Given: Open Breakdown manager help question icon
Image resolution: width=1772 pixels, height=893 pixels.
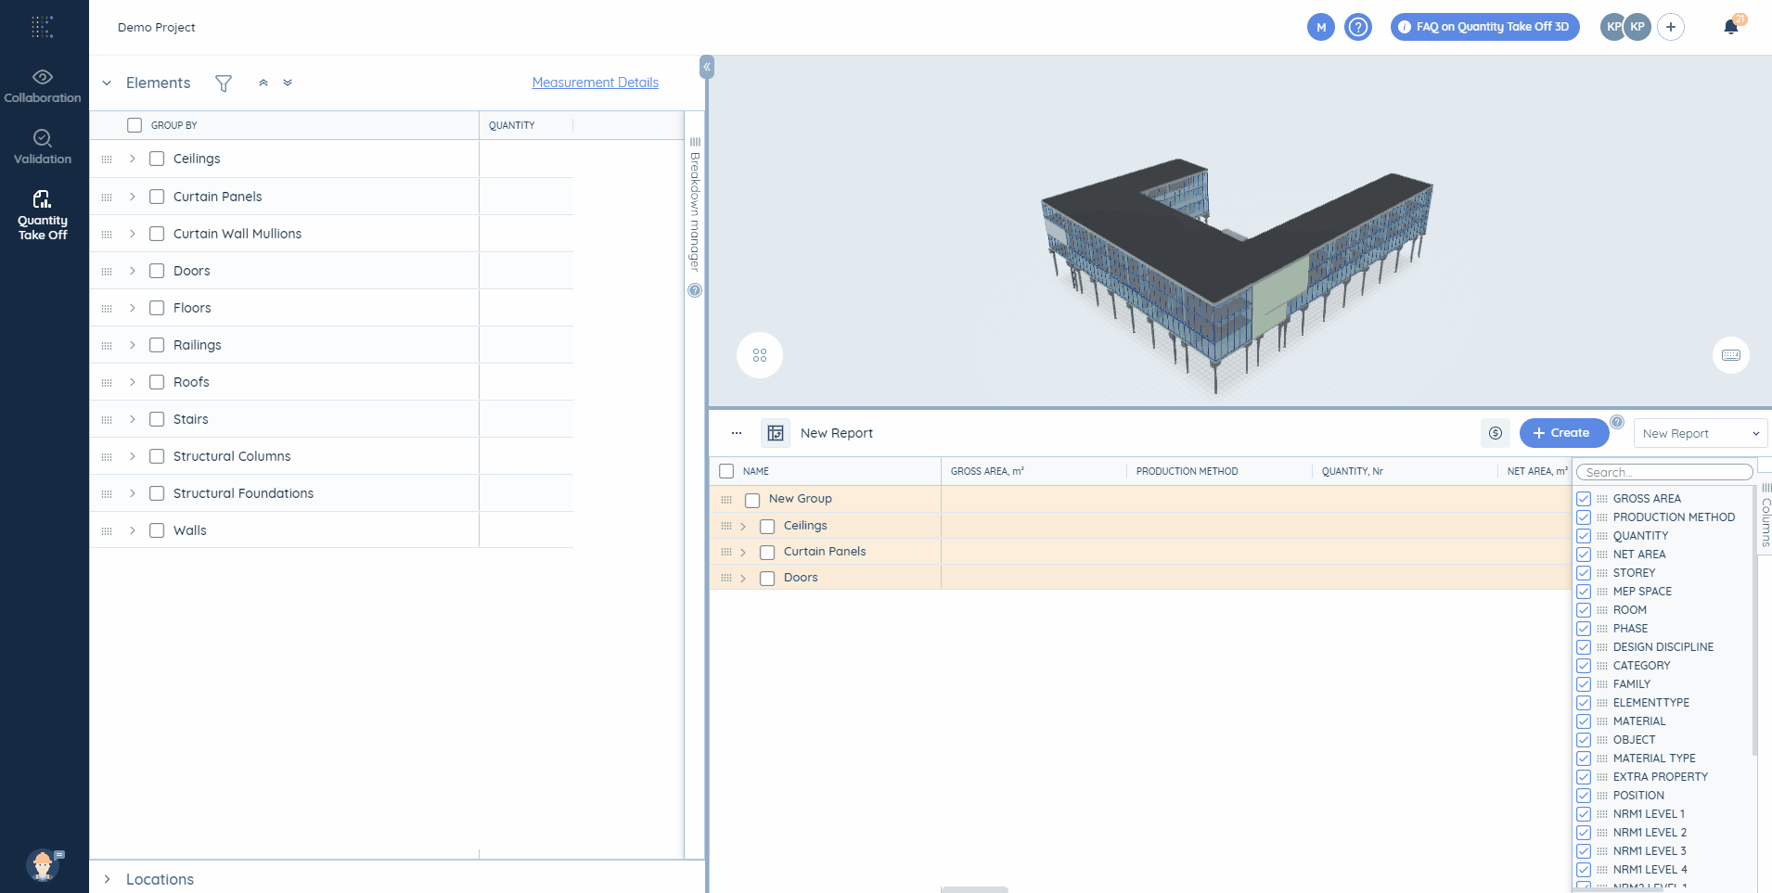Looking at the screenshot, I should coord(695,290).
